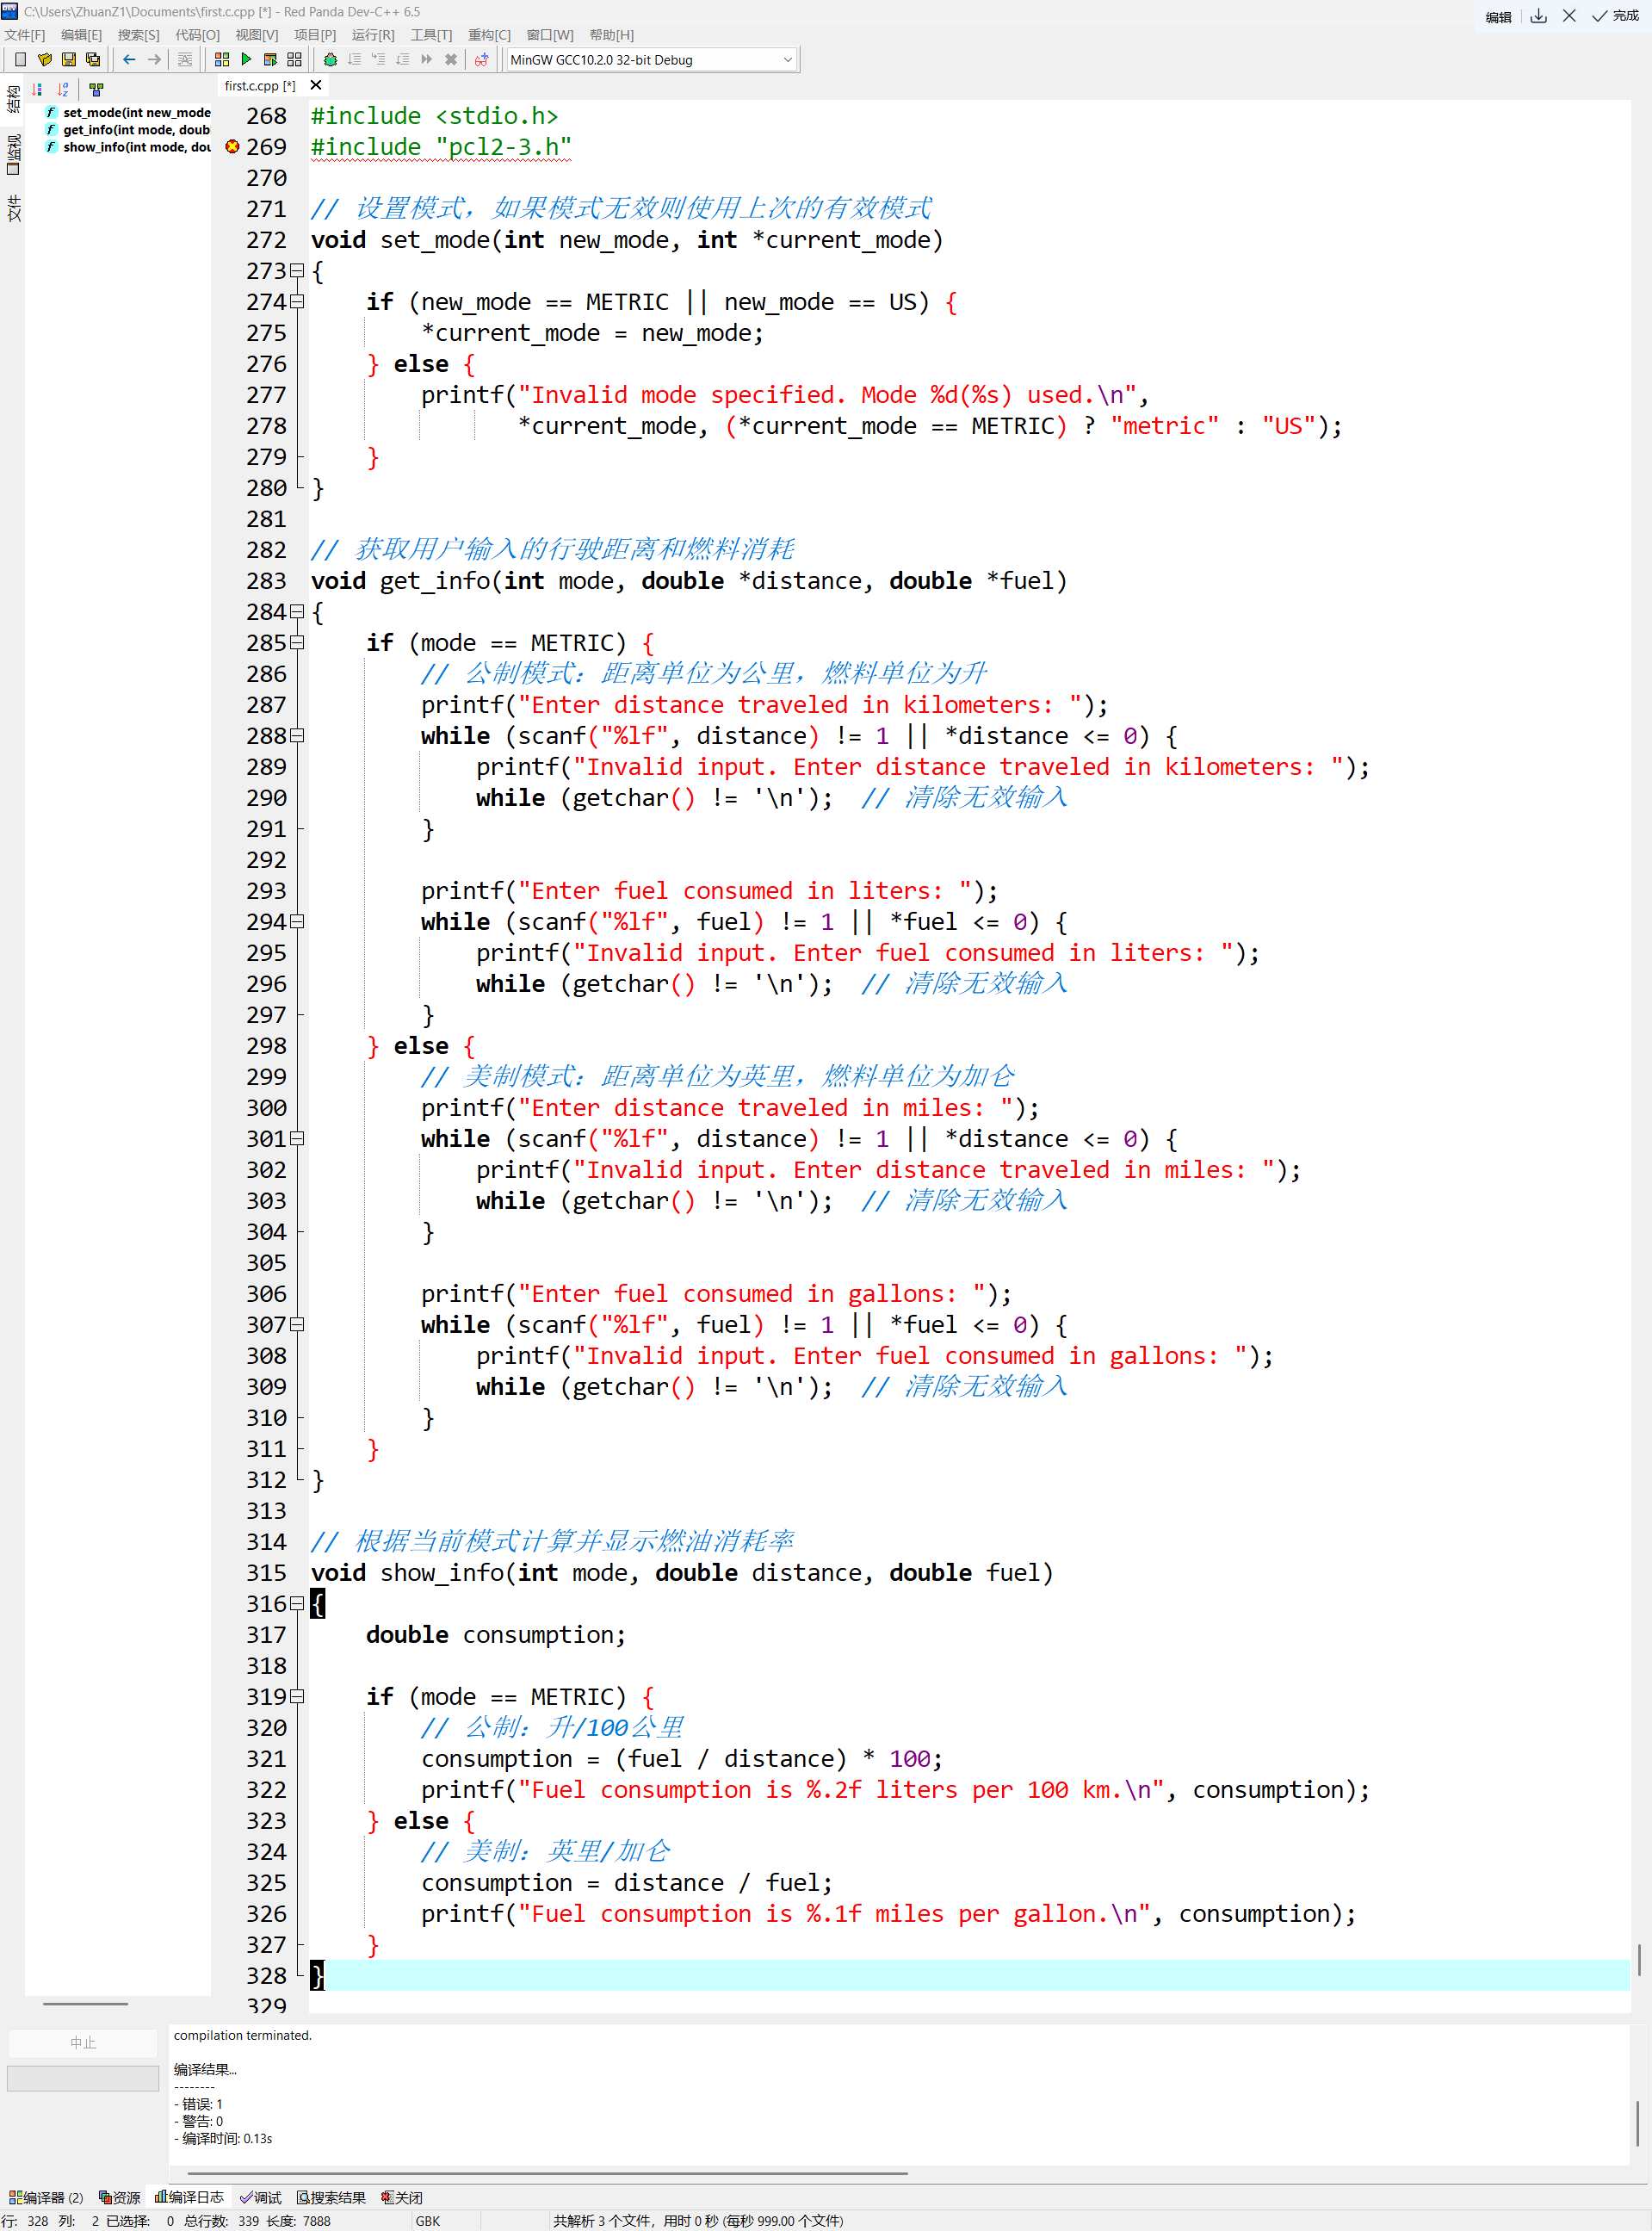The image size is (1652, 2231).
Task: Collapse the show_info function body at line 316
Action: pyautogui.click(x=297, y=1604)
